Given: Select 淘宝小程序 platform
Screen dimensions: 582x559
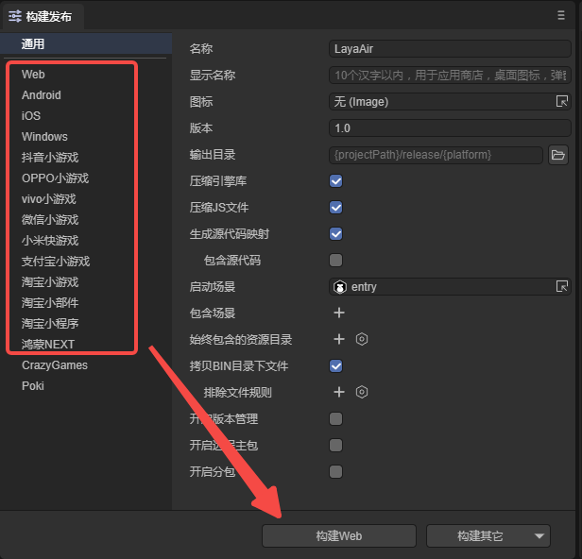Looking at the screenshot, I should [50, 324].
